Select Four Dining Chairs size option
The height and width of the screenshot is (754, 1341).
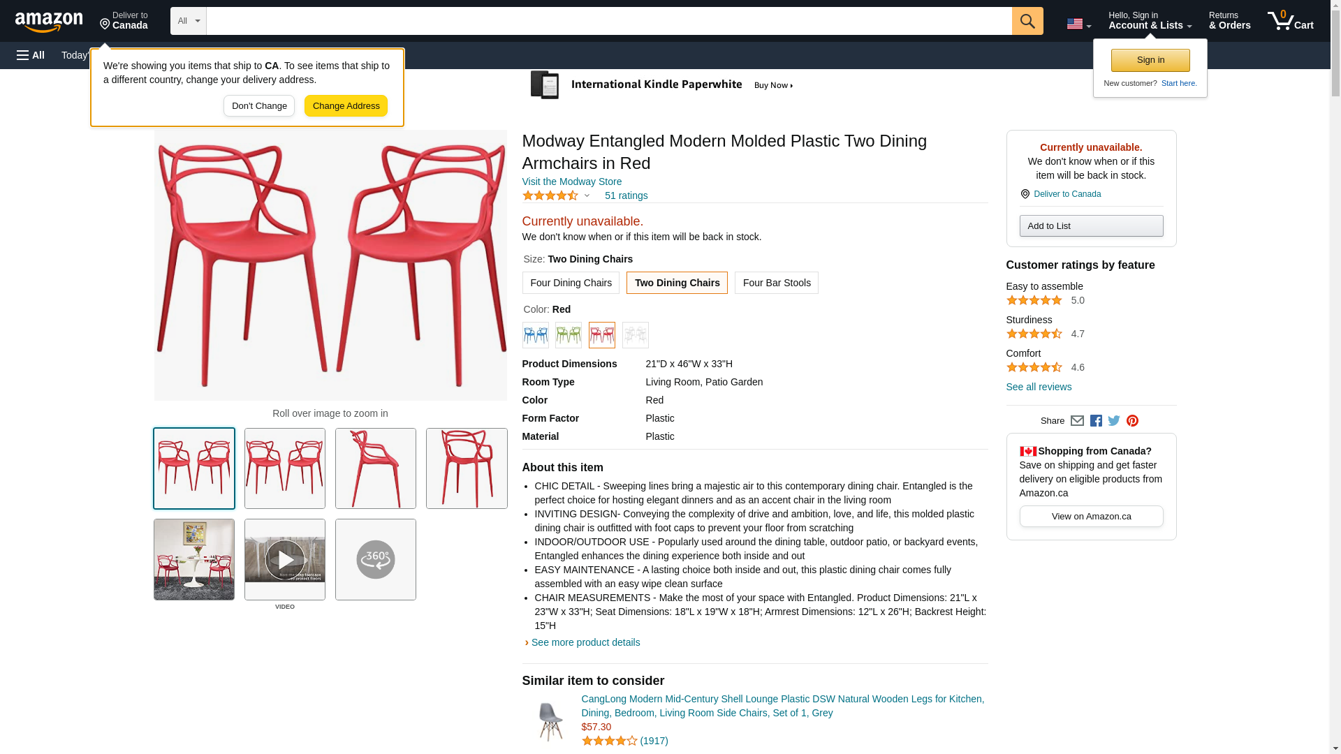571,283
